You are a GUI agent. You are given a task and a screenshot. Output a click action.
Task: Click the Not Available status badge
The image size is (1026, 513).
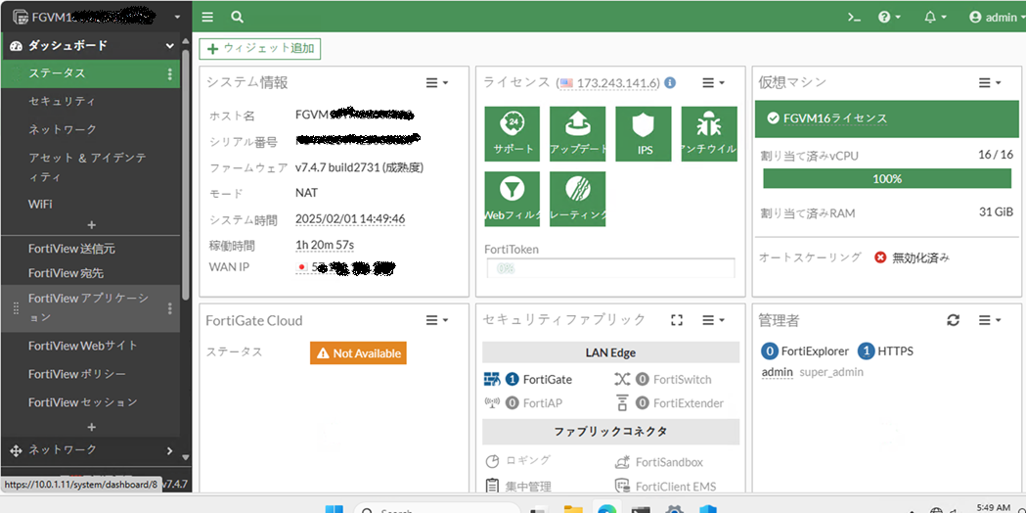(x=358, y=353)
